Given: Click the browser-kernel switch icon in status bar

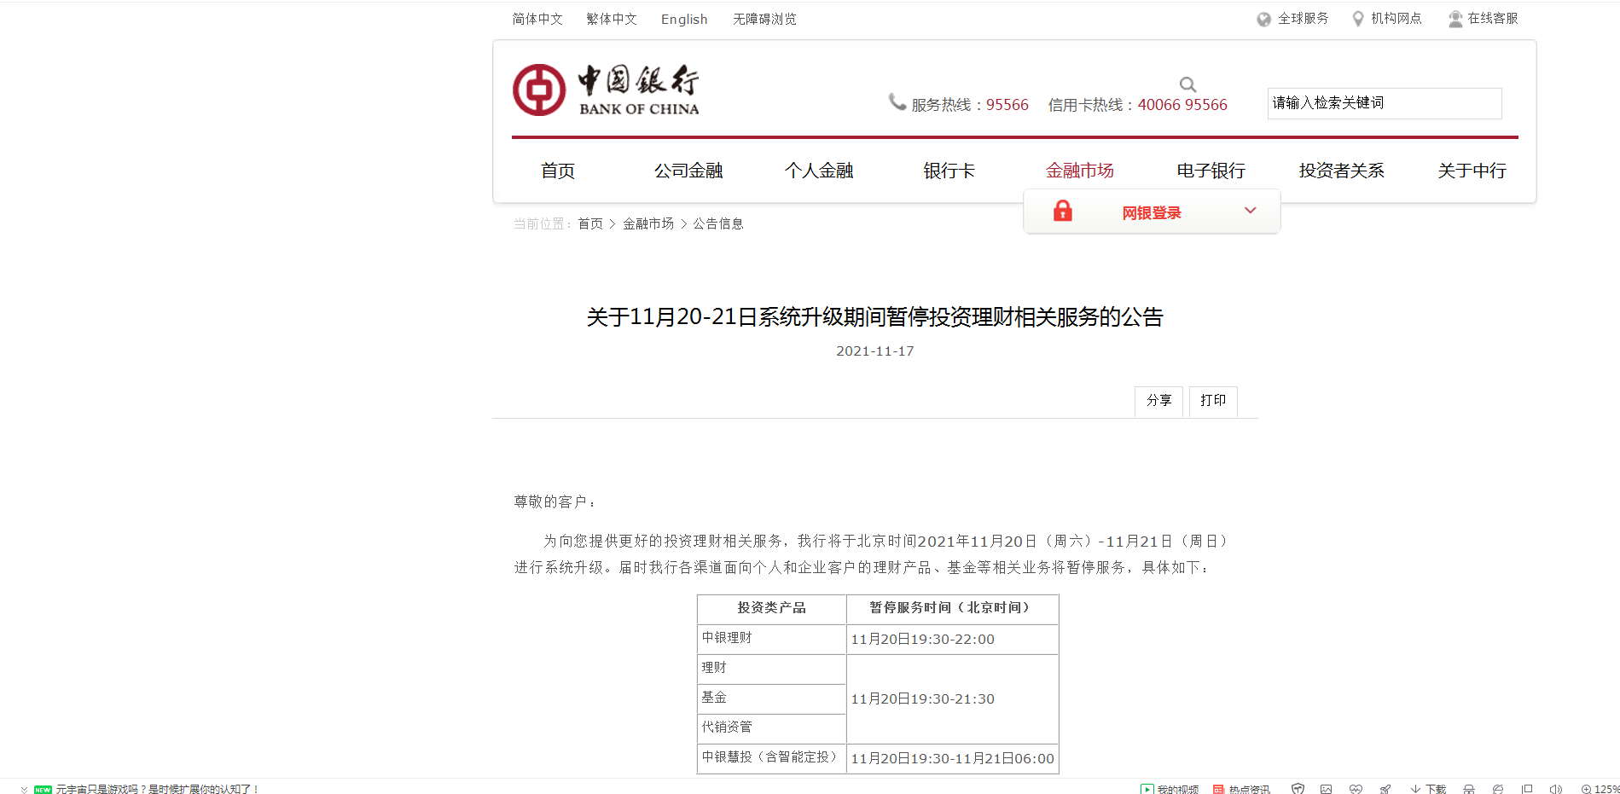Looking at the screenshot, I should coord(1498,789).
